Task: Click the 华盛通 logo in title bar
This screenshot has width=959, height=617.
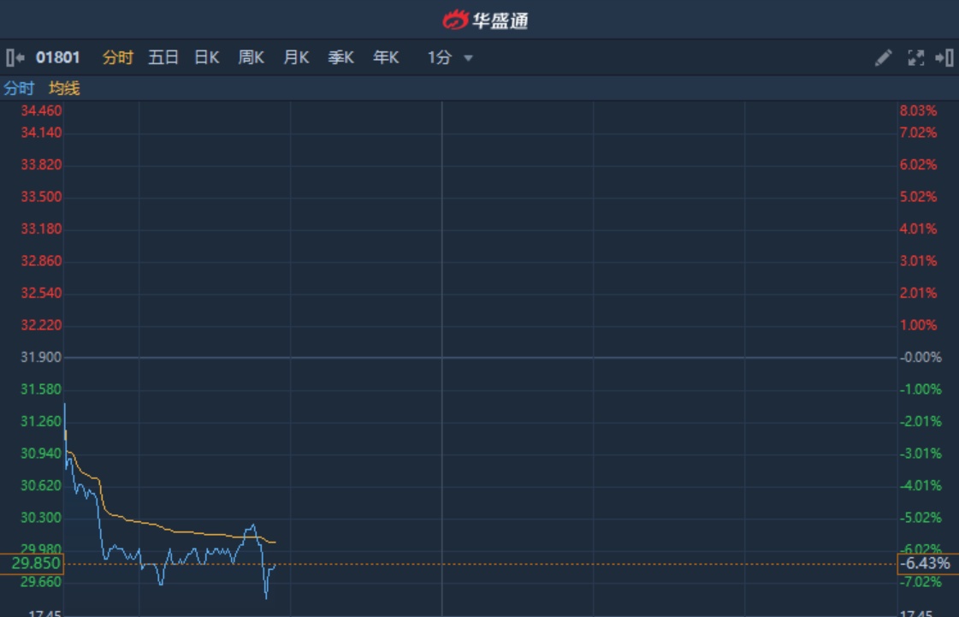Action: 485,20
